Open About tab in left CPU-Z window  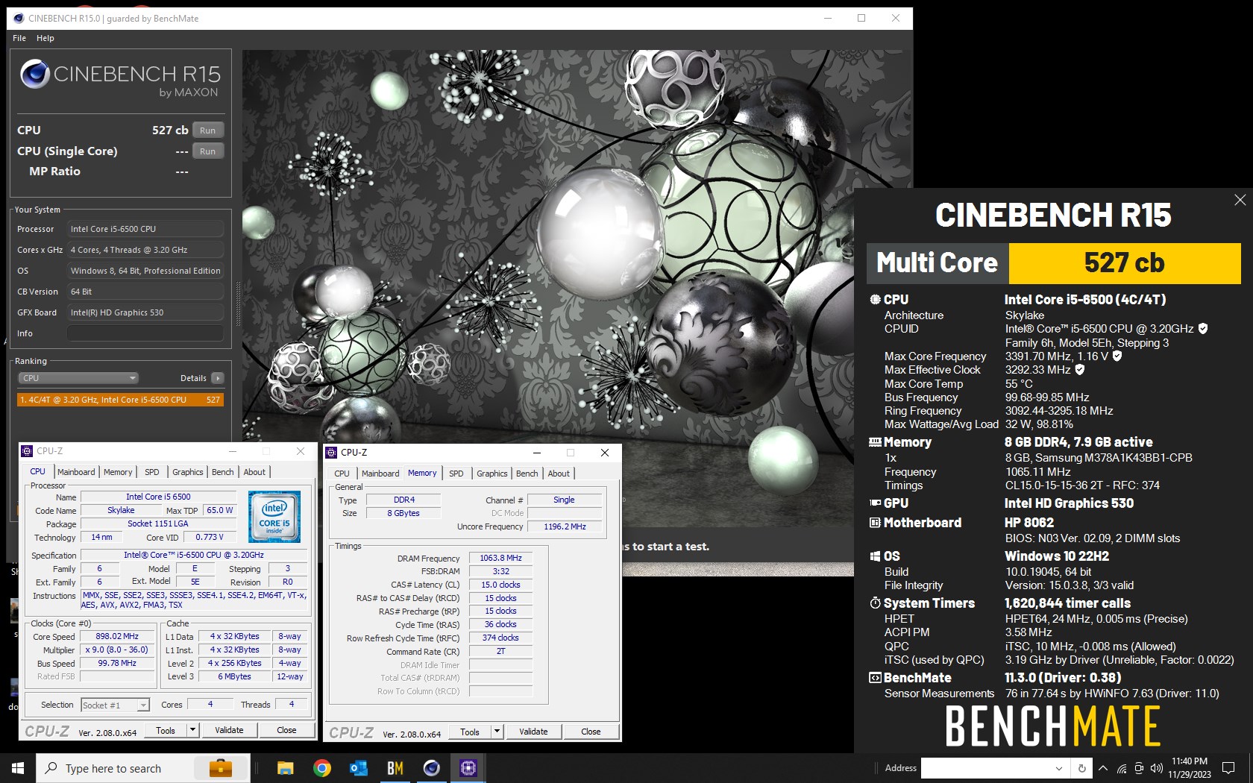(x=254, y=472)
